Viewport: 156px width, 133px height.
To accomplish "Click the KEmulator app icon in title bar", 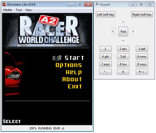I will click(4, 4).
